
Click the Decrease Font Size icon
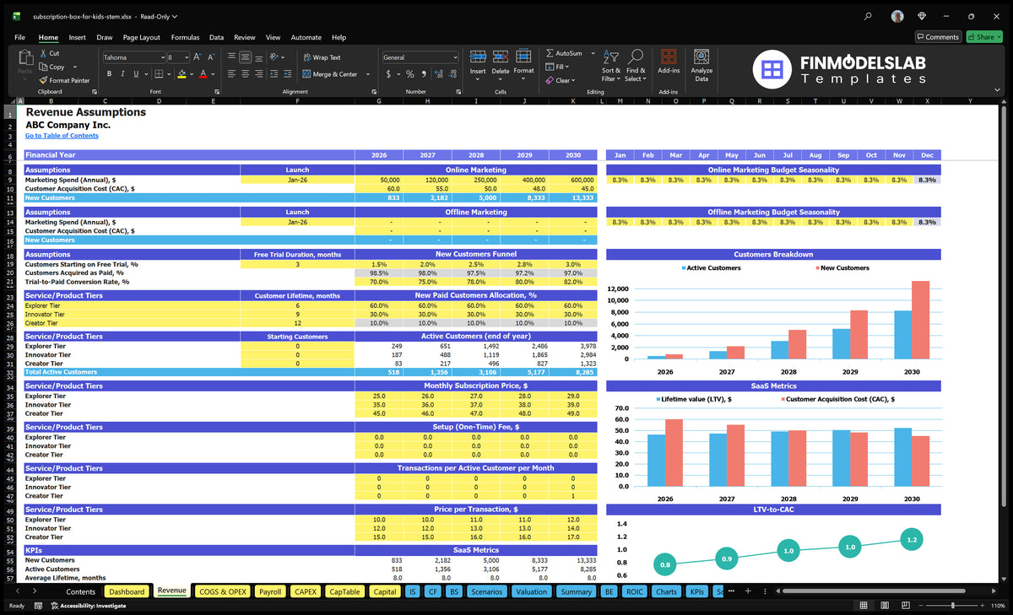coord(211,57)
